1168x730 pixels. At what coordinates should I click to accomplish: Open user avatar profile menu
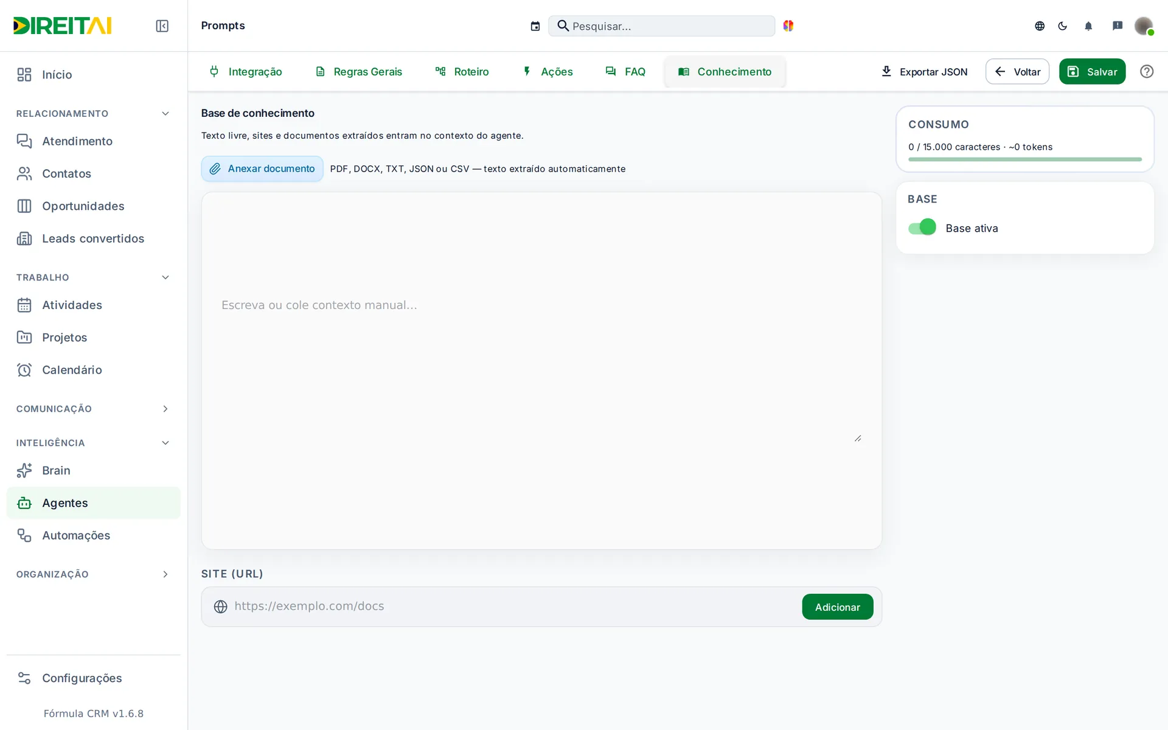1144,26
